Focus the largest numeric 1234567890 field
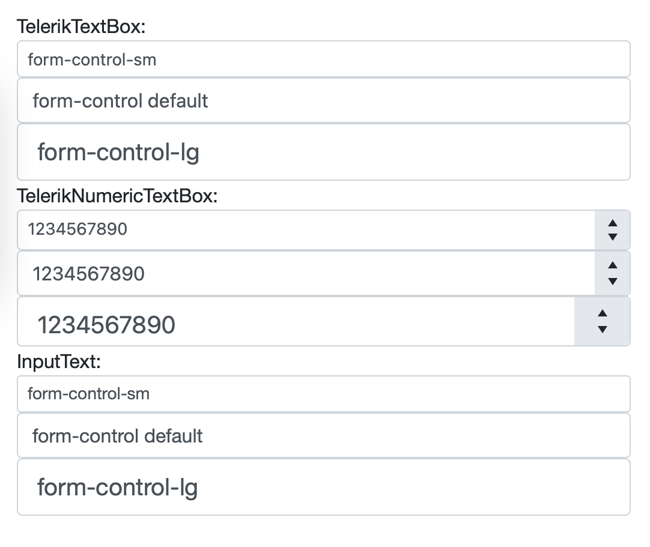 point(296,325)
